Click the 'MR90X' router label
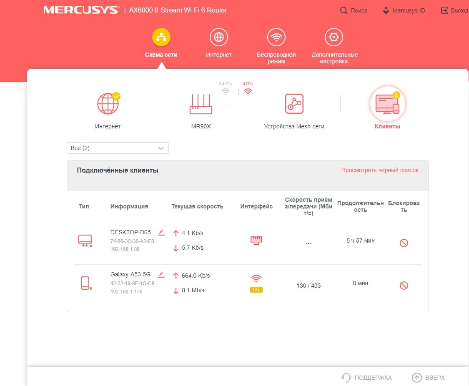Viewport: 469px width, 386px height. click(201, 126)
